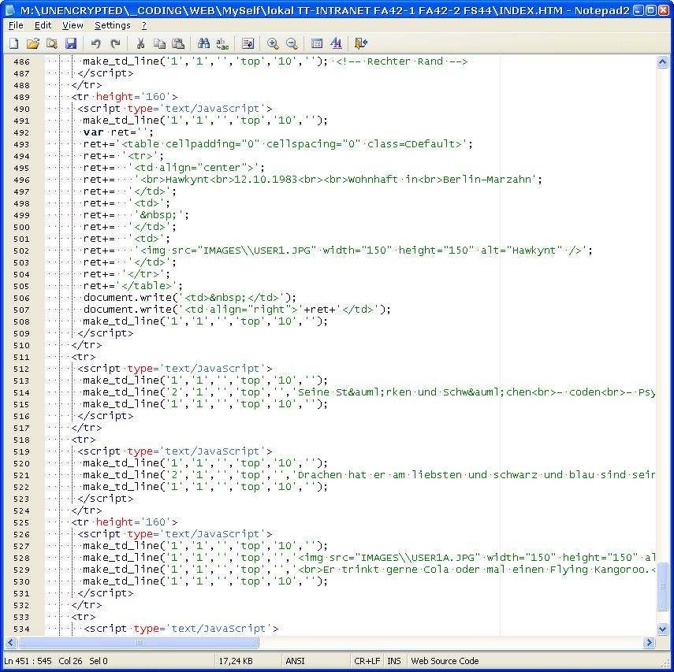Save the file with the floppy disk icon
This screenshot has width=674, height=672.
70,43
